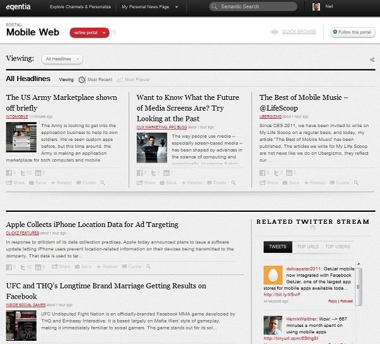Click the Twitter stream scrollbar handle
This screenshot has width=380, height=344.
tap(358, 287)
